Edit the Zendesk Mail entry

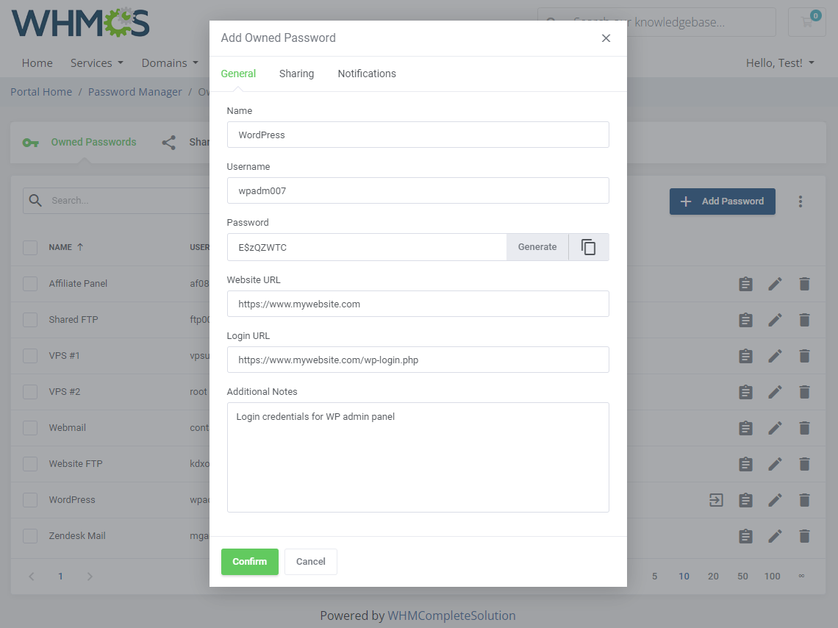point(775,536)
